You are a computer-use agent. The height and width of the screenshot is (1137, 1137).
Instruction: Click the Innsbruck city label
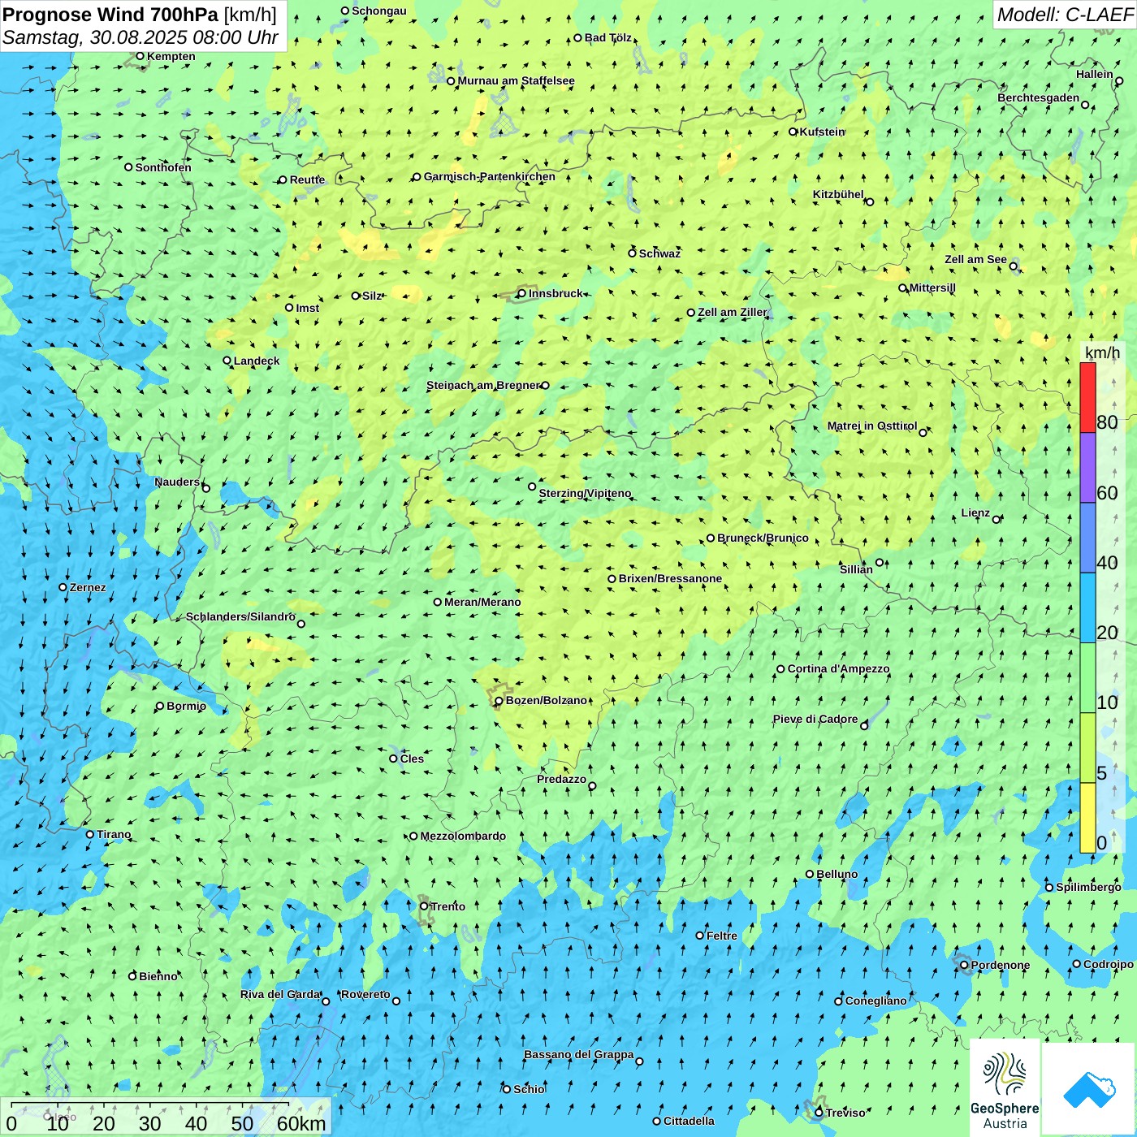[556, 293]
